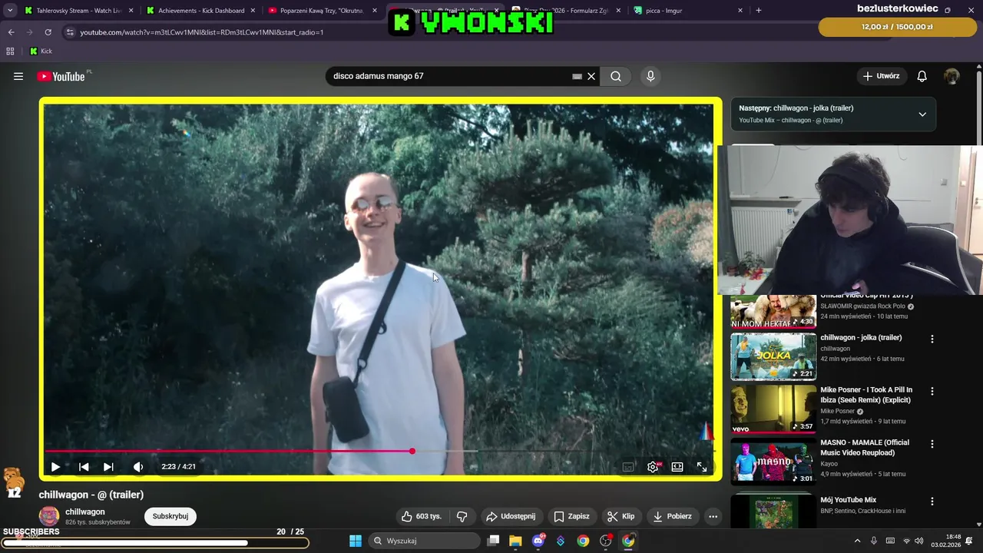Open the Mój YouTube Mix title
Viewport: 983px width, 553px height.
pyautogui.click(x=848, y=500)
